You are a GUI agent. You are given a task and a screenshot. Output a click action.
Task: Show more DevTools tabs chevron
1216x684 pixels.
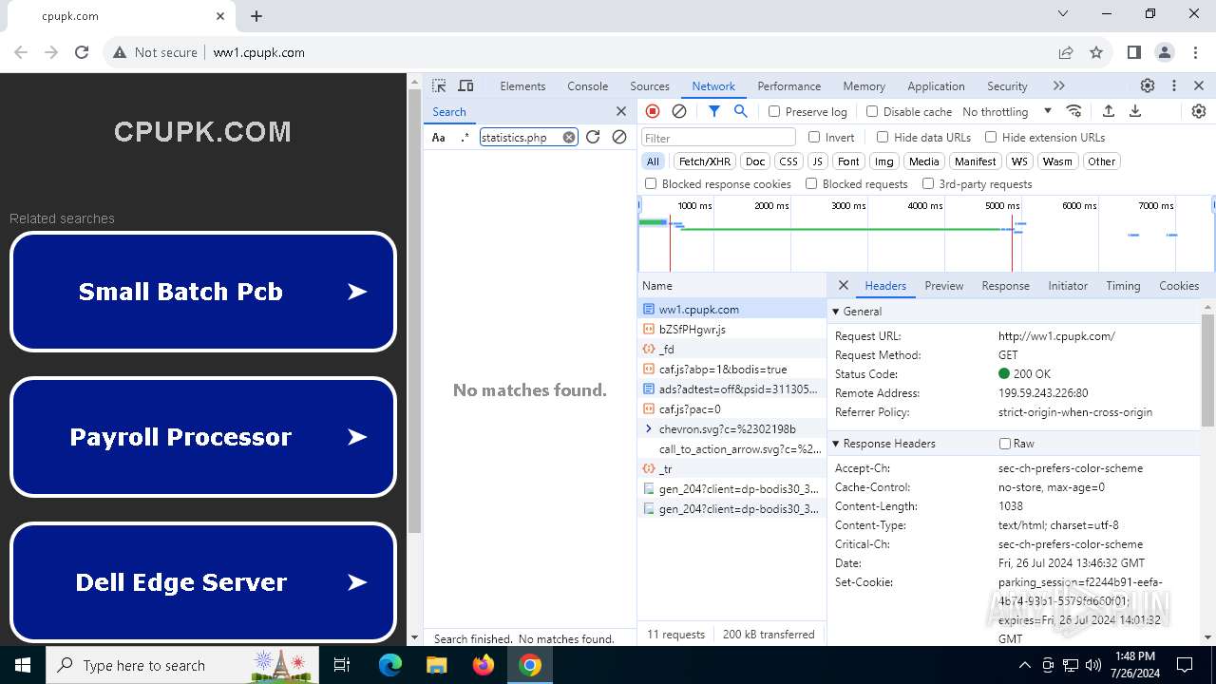click(x=1058, y=85)
